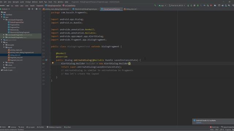Expand the mipmap folder
The width and height of the screenshot is (234, 131).
click(x=4, y=63)
